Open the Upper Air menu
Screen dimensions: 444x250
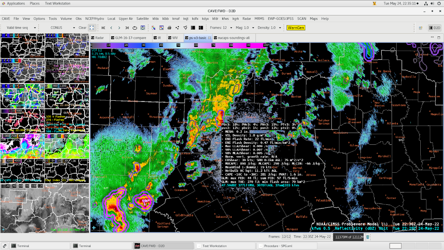(126, 18)
